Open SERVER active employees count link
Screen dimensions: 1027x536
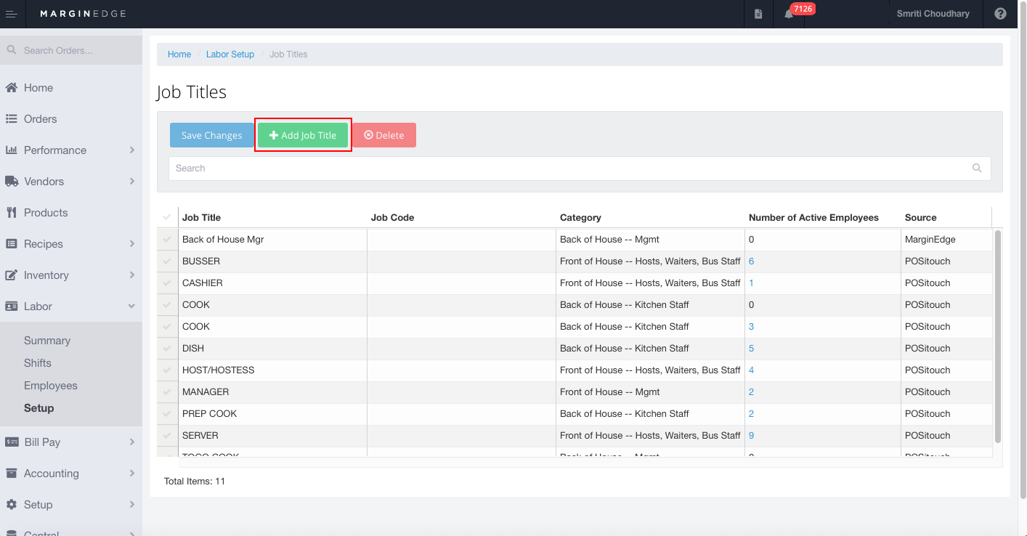tap(751, 435)
